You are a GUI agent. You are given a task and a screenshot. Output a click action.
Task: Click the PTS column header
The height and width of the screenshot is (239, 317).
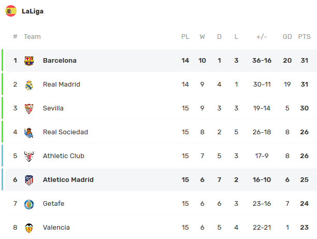[x=304, y=37]
